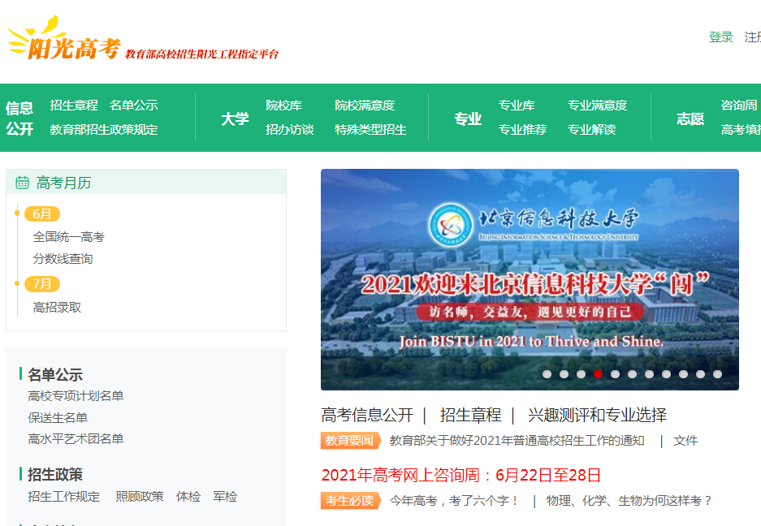761x526 pixels.
Task: Open the 招生政策 sidebar section heading
Action: [x=55, y=474]
